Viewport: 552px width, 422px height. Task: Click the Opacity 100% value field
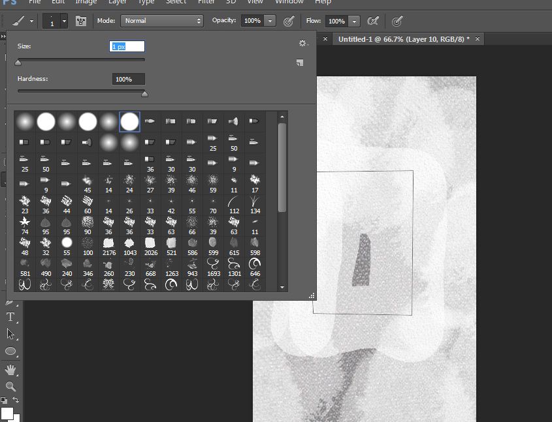pyautogui.click(x=252, y=21)
